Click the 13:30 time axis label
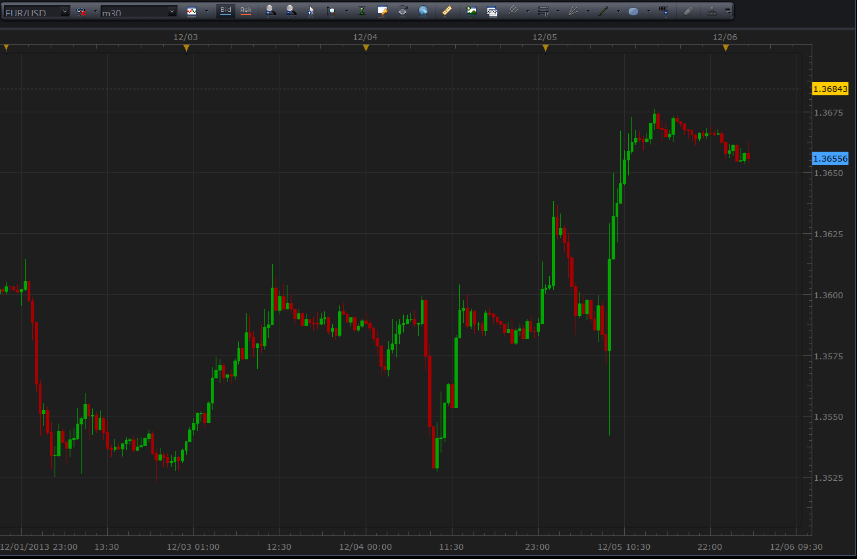The height and width of the screenshot is (559, 857). 107,547
